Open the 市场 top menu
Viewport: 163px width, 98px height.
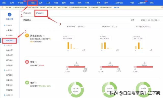(x=99, y=3)
